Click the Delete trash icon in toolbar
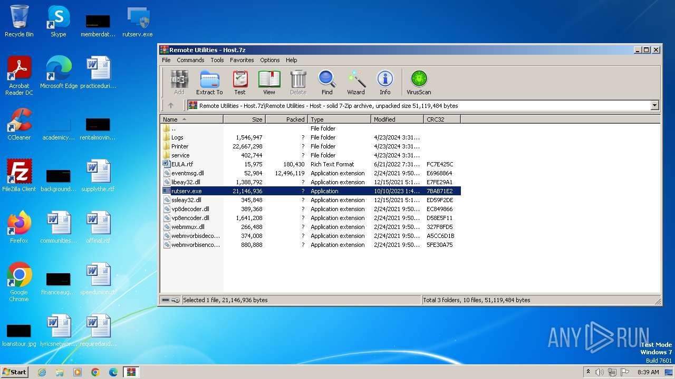 click(298, 83)
